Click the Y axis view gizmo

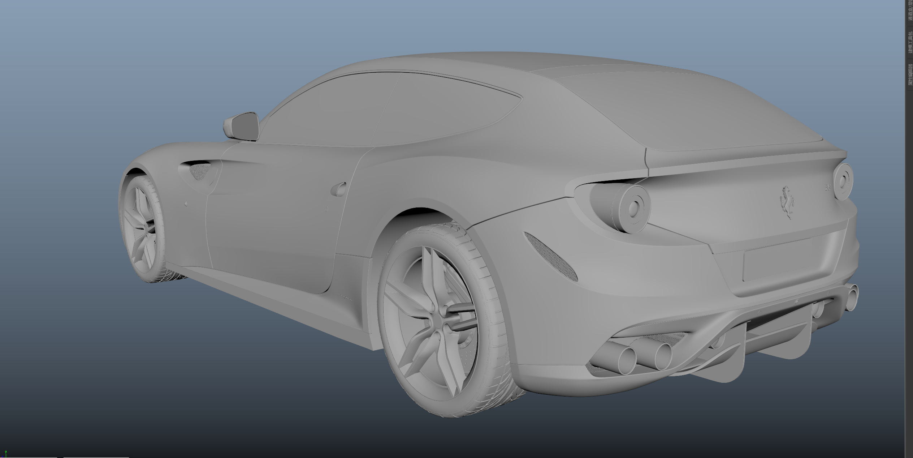pos(6,453)
